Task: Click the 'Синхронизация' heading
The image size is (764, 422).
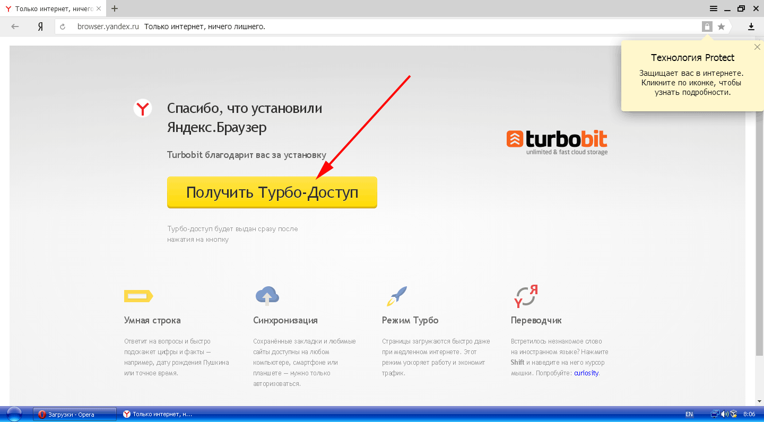Action: 285,320
